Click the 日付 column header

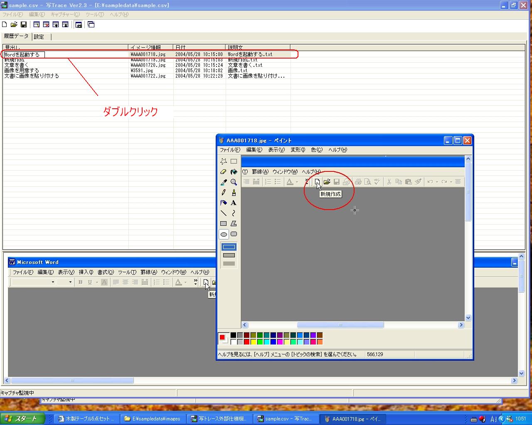[199, 47]
